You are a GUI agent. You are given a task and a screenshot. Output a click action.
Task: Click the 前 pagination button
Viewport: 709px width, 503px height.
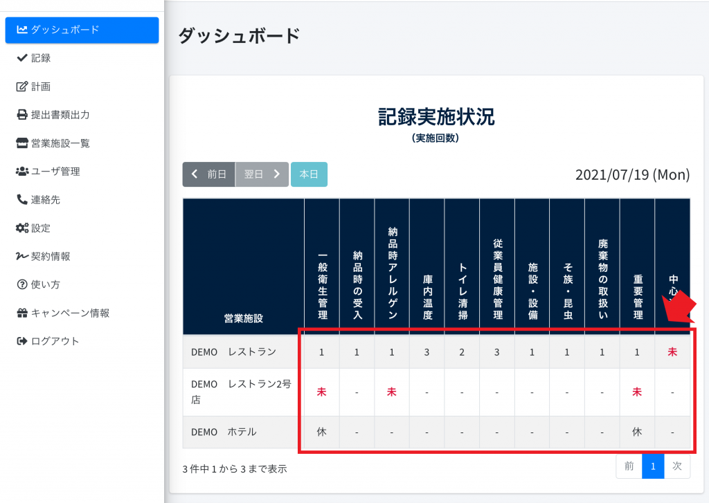pyautogui.click(x=629, y=466)
